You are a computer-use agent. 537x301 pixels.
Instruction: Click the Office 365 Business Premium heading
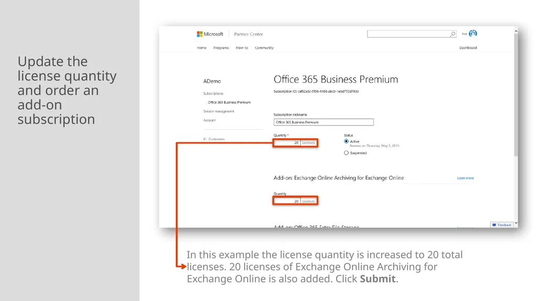click(x=336, y=80)
